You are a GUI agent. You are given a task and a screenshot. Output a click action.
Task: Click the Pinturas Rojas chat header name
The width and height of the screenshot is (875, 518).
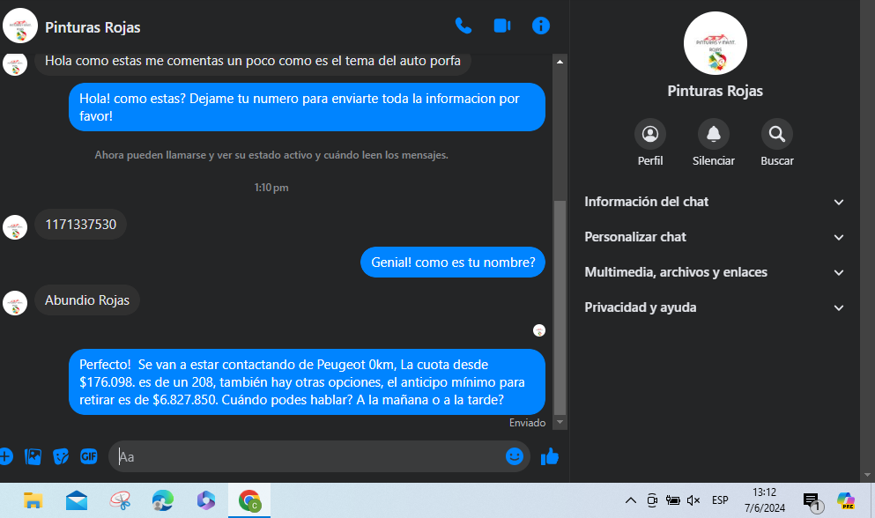click(x=93, y=27)
